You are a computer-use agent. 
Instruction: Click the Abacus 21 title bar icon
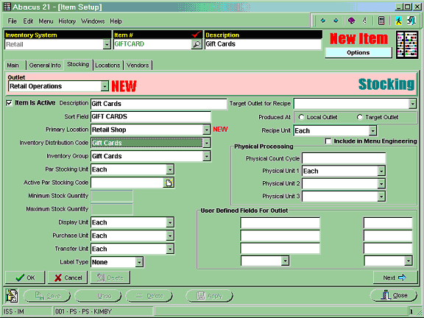7,7
